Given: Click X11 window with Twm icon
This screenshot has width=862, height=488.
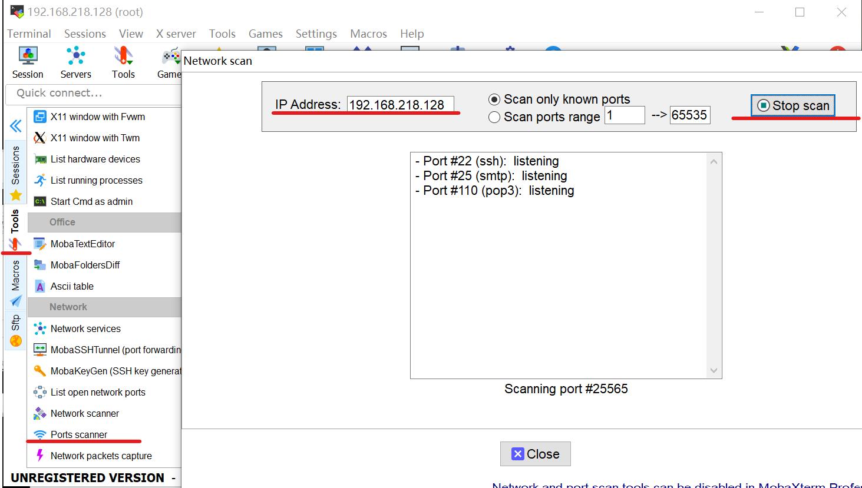Looking at the screenshot, I should 39,138.
